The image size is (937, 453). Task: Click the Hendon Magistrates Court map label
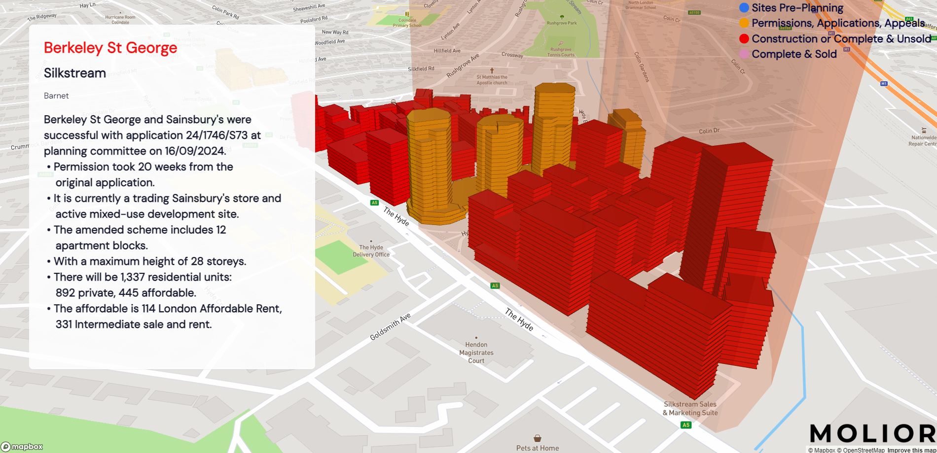click(476, 353)
